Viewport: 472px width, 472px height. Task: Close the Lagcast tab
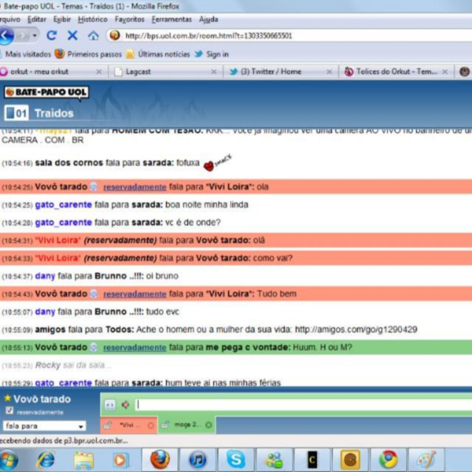214,72
